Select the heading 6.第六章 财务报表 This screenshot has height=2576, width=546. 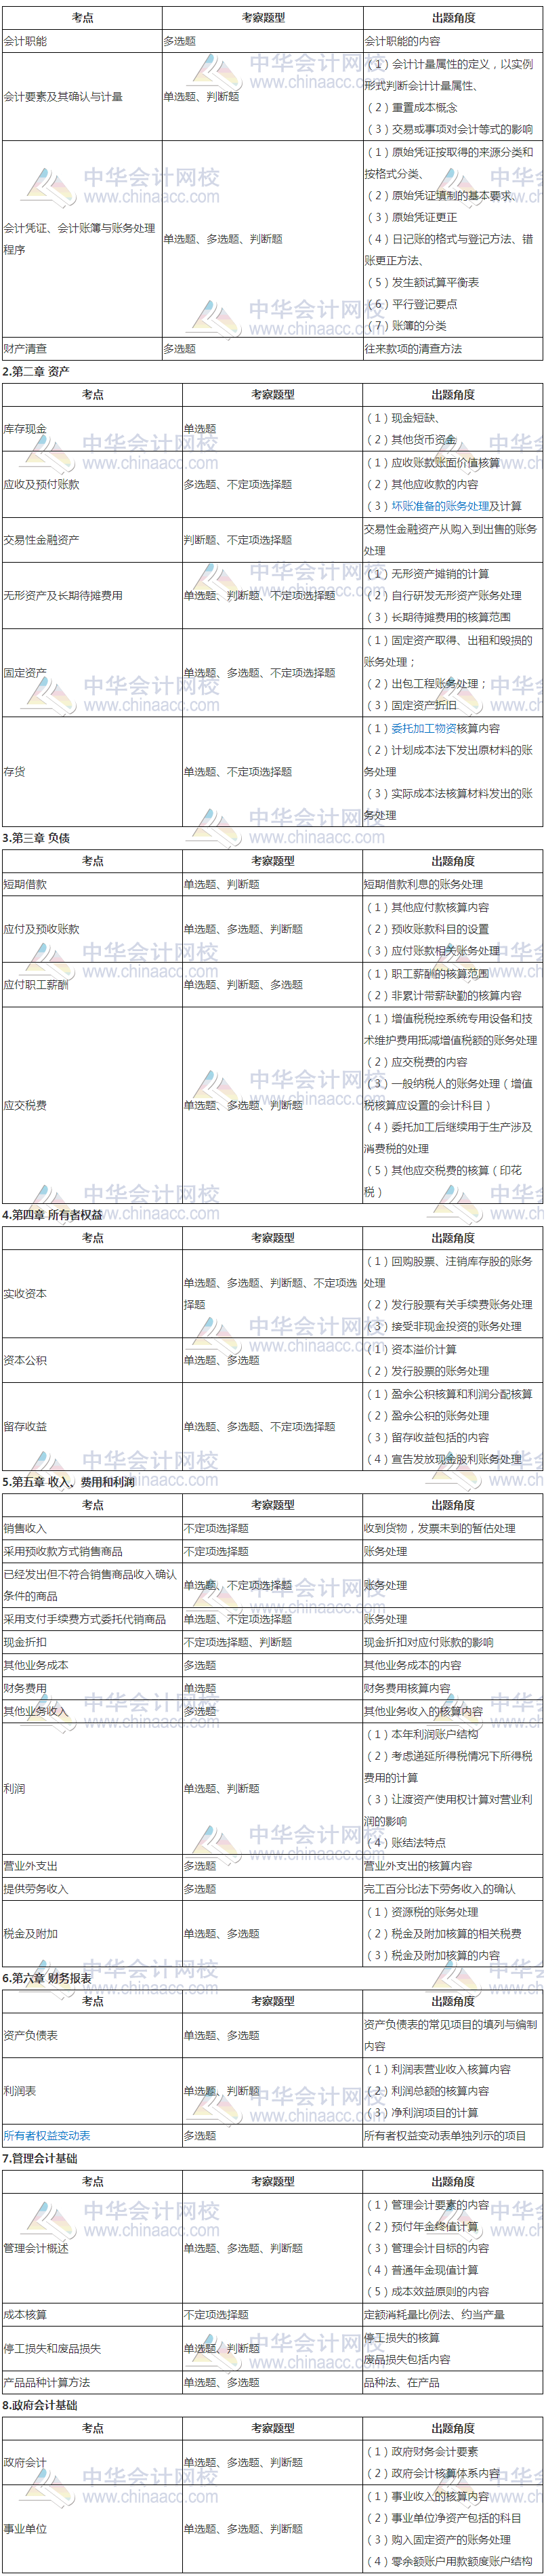[48, 1979]
